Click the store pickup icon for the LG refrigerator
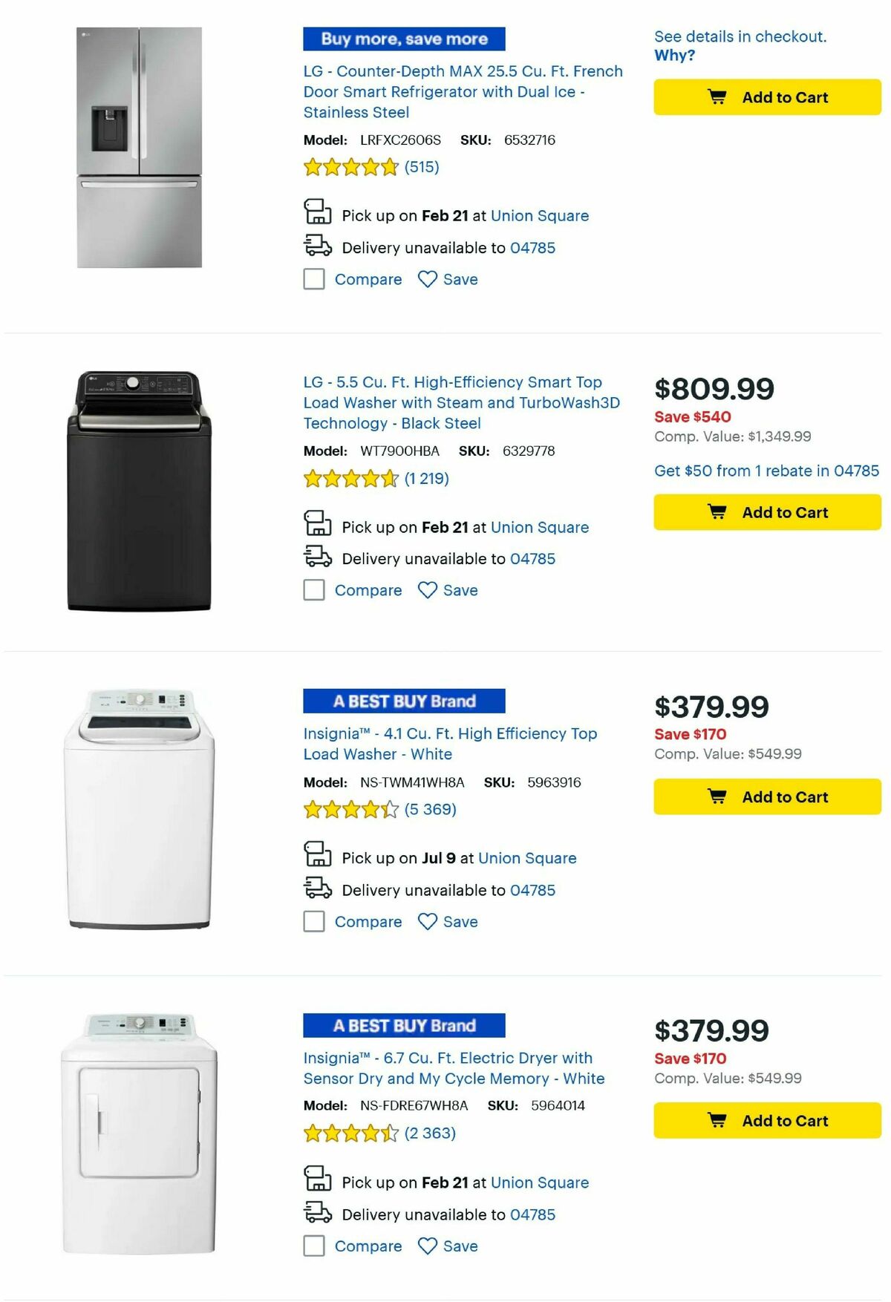Viewport: 891px width, 1302px height. click(x=318, y=214)
